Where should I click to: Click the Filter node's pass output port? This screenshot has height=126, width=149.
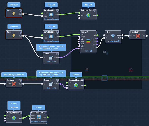[122, 35]
